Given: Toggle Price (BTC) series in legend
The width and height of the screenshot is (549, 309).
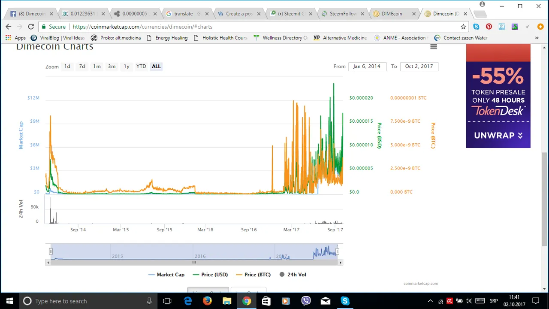Looking at the screenshot, I should click(x=253, y=275).
